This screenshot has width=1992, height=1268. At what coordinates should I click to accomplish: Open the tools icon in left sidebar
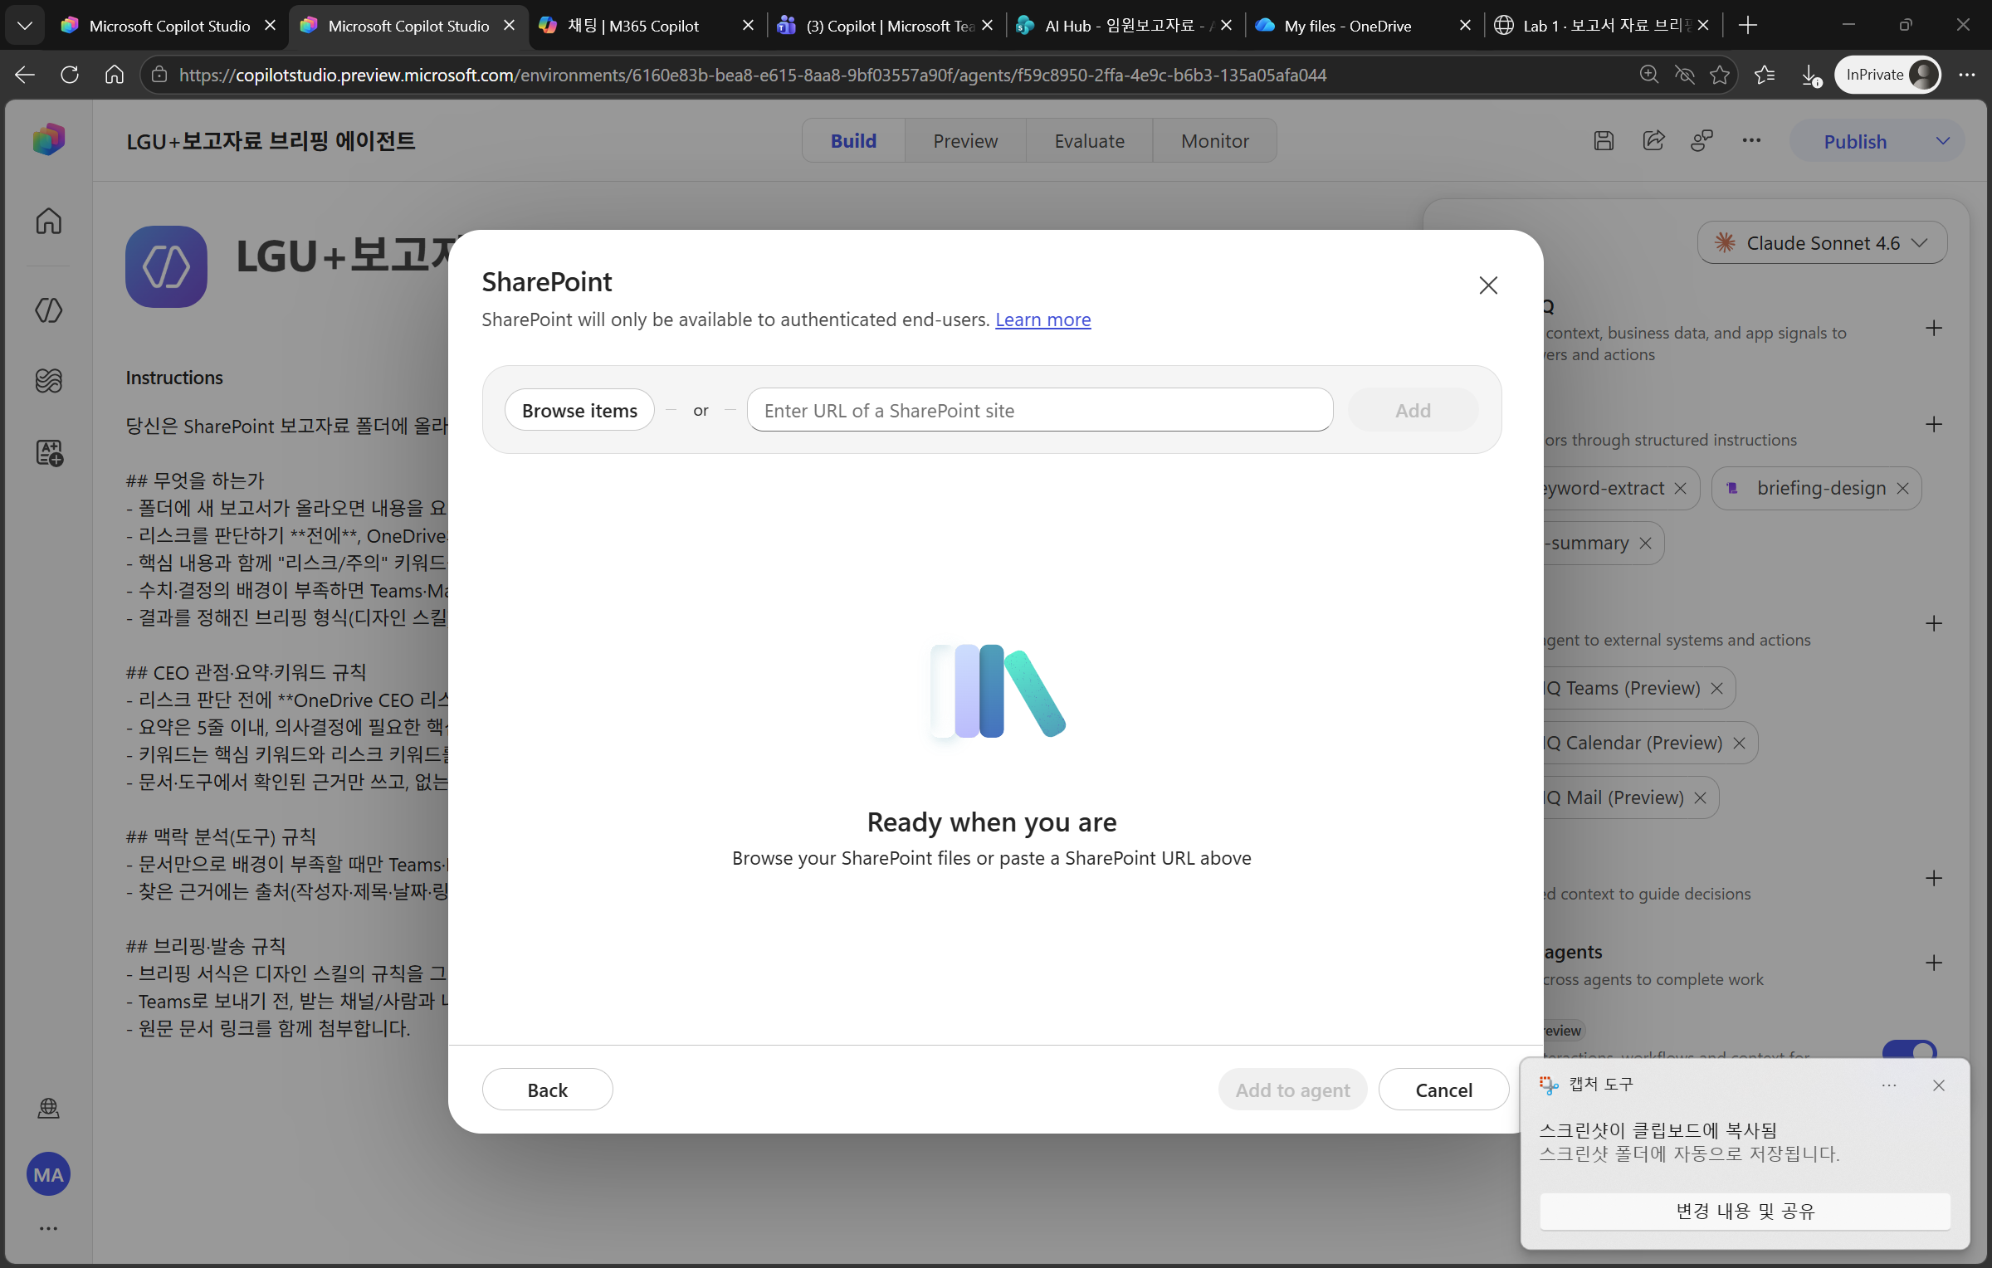click(49, 452)
